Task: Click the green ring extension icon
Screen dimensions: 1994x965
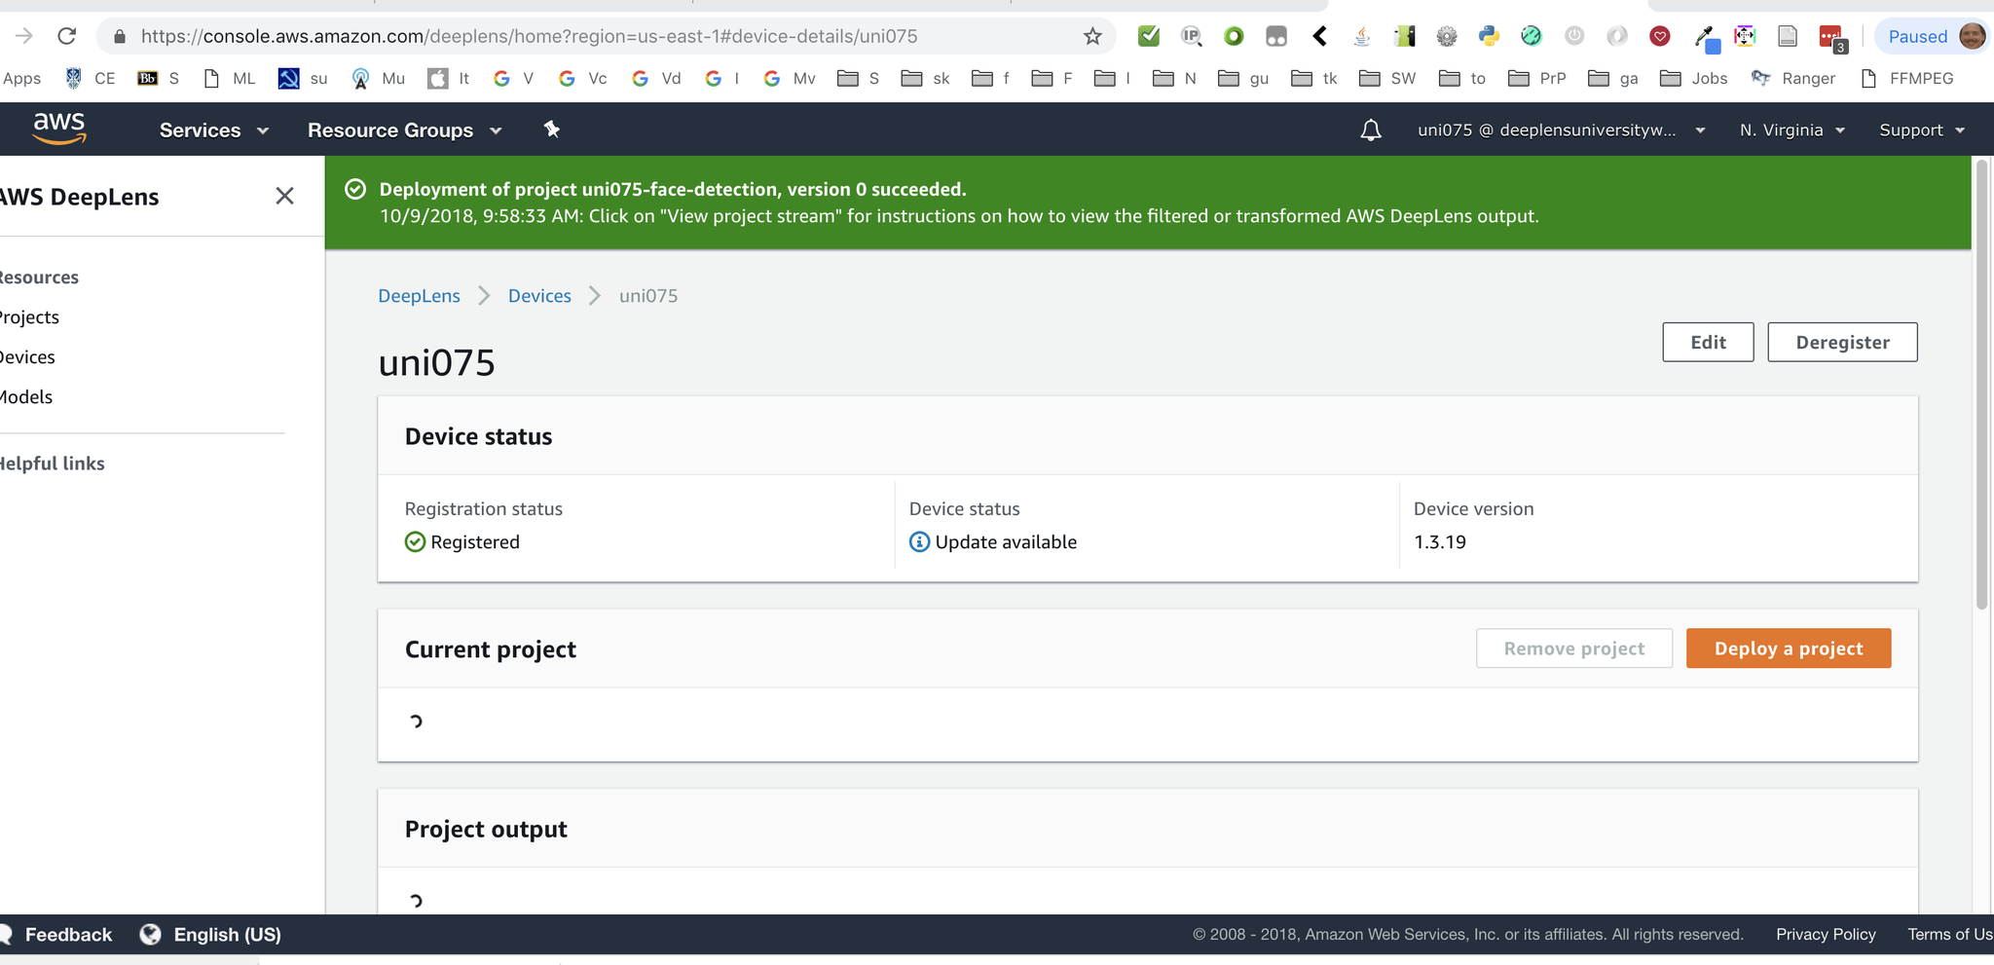Action: pyautogui.click(x=1234, y=36)
